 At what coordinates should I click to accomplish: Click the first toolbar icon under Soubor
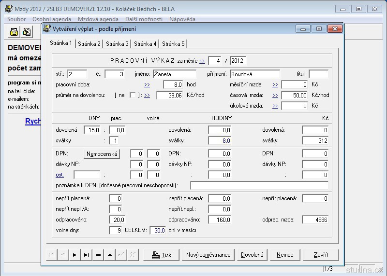(x=15, y=32)
